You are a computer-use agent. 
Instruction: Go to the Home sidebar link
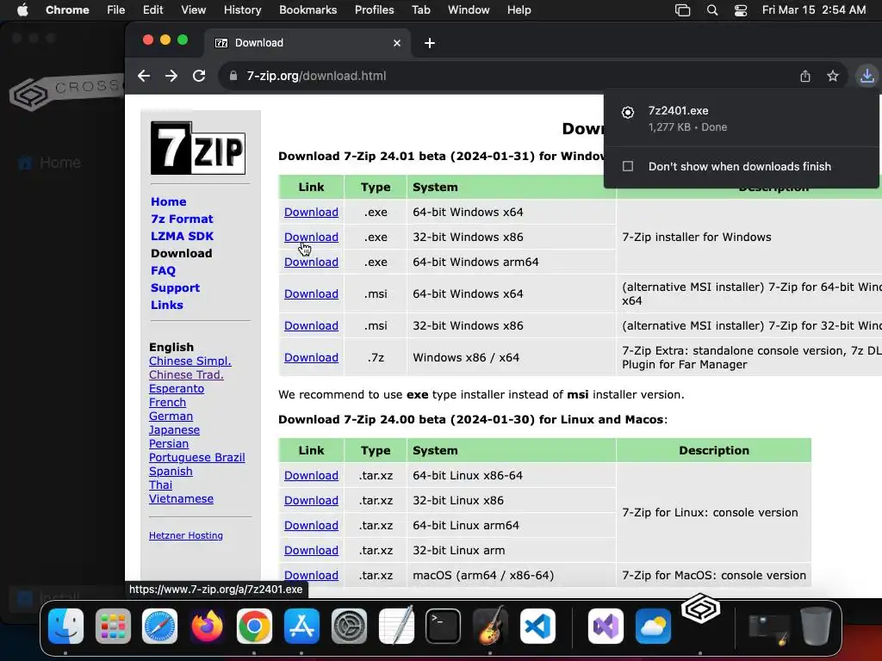pos(168,201)
